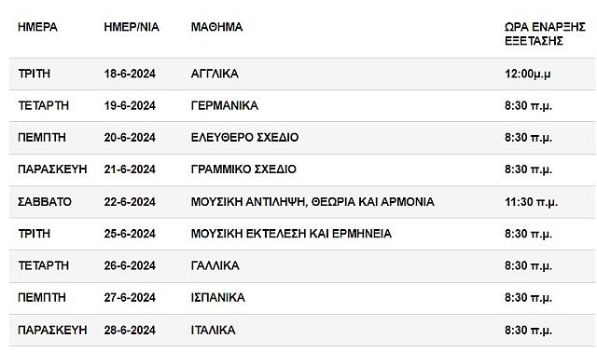Select the ΑΓΓΛΙΚΑ subject cell
This screenshot has width=597, height=352.
(x=215, y=74)
